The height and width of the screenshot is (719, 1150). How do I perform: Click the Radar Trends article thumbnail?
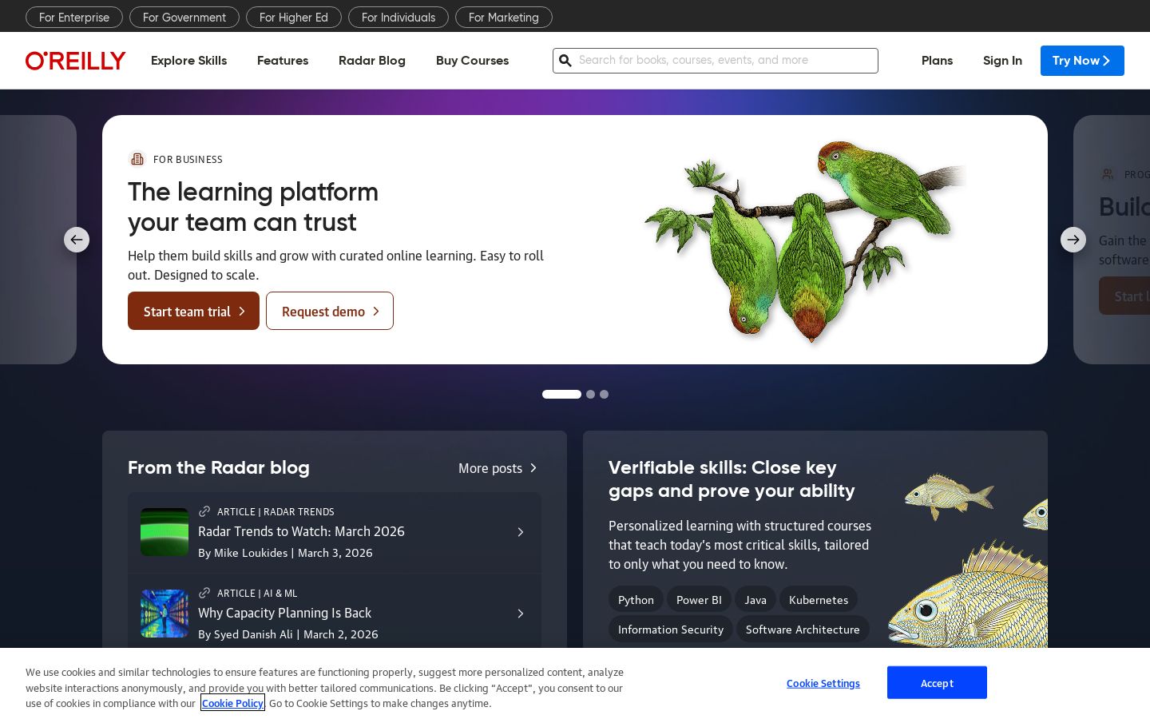tap(165, 532)
